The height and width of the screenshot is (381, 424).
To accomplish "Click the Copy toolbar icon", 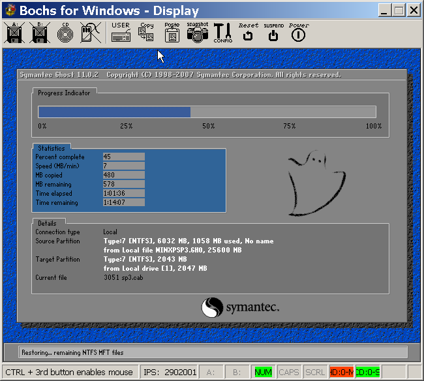I will tap(146, 32).
